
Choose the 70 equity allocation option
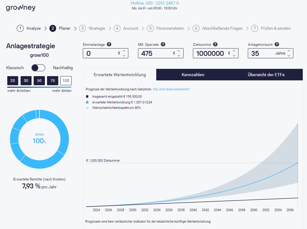[52, 80]
